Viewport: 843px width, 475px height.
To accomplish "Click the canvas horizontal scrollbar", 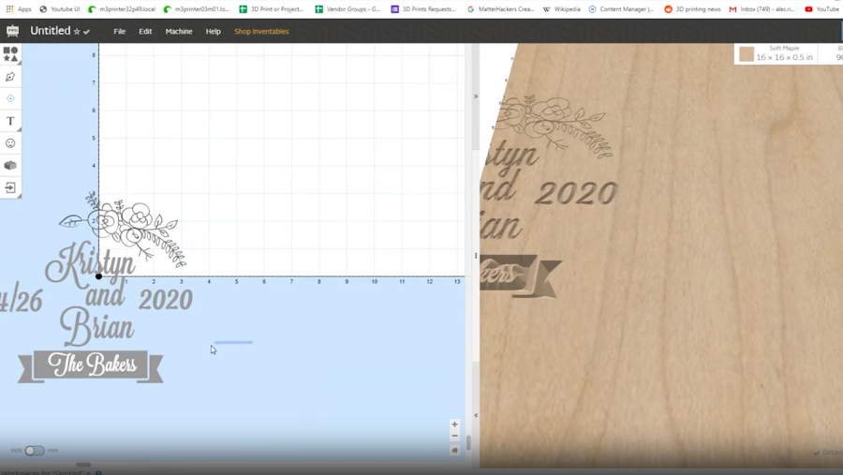I will 83,465.
